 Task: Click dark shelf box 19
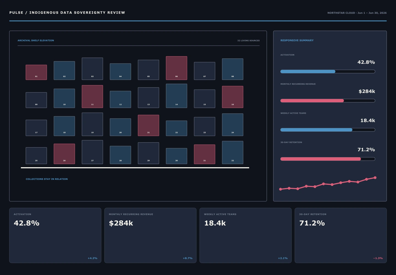pyautogui.click(x=92, y=124)
